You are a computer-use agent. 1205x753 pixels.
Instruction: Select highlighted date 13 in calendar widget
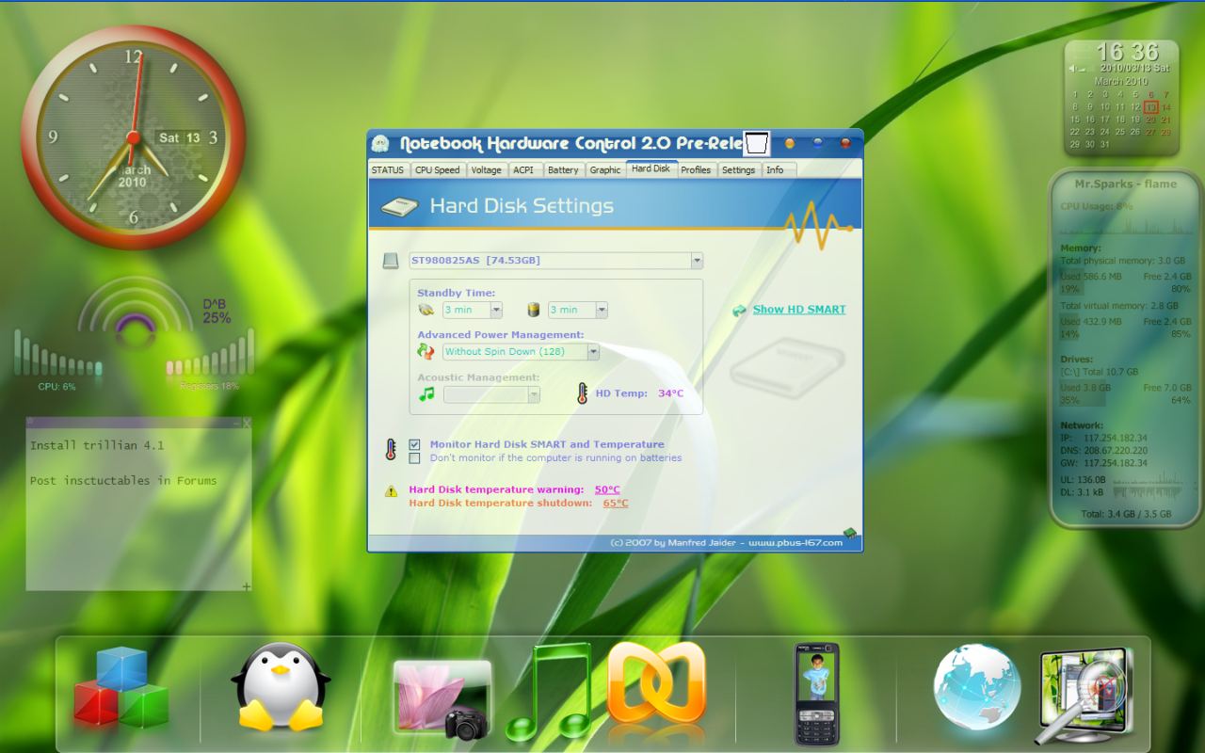(x=1150, y=107)
